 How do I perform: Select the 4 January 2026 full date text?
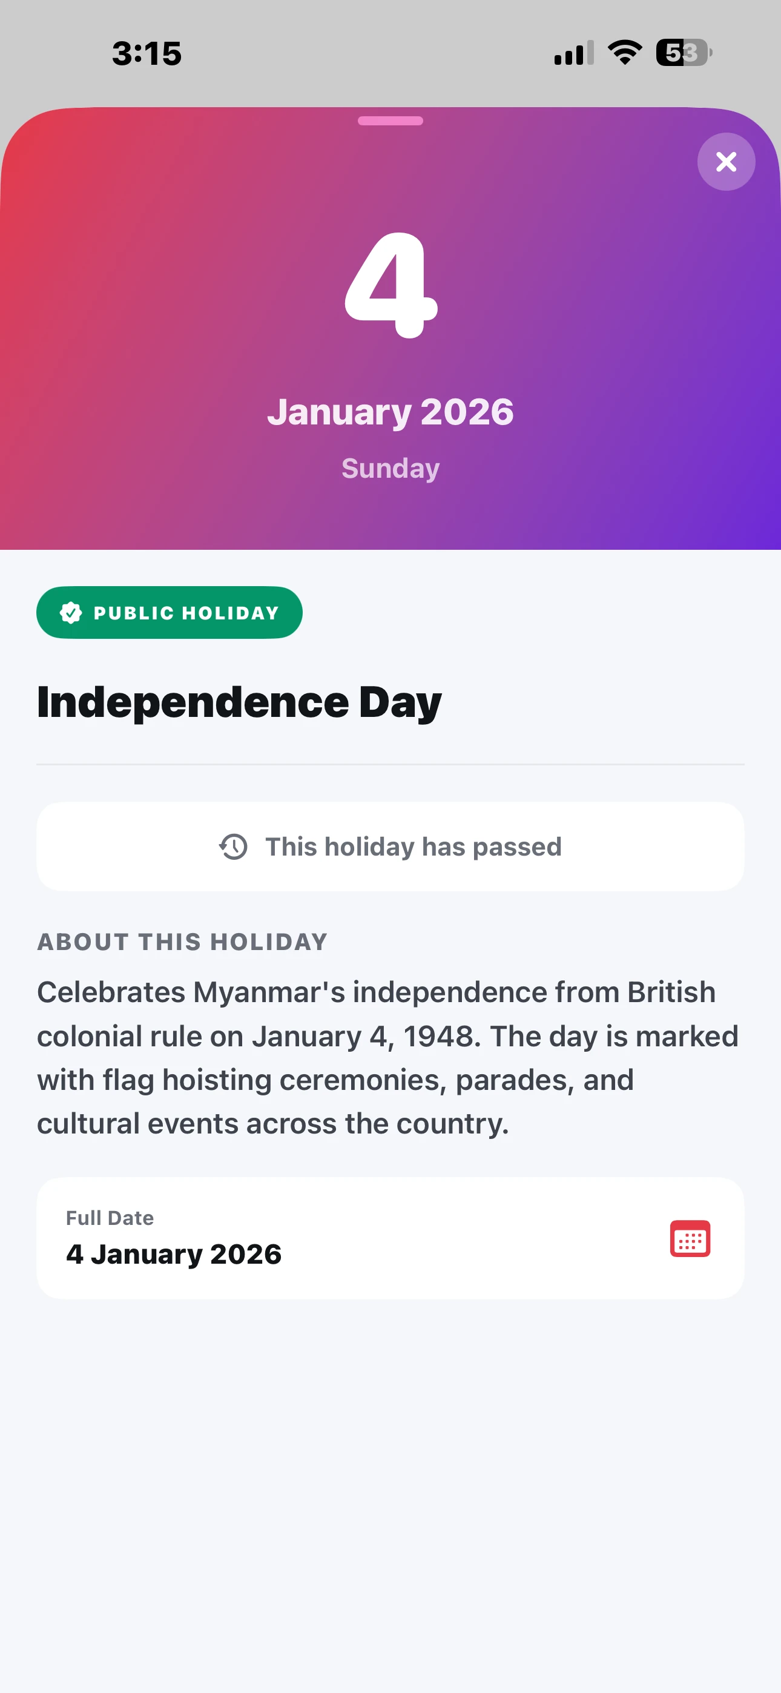point(174,1253)
